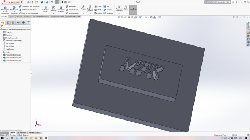This screenshot has height=140, width=250.
Task: Open FeatureManager design tree tab
Action: (3, 23)
